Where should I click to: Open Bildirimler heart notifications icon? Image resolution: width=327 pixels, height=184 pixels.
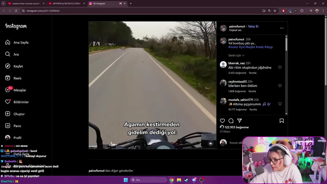tap(8, 102)
